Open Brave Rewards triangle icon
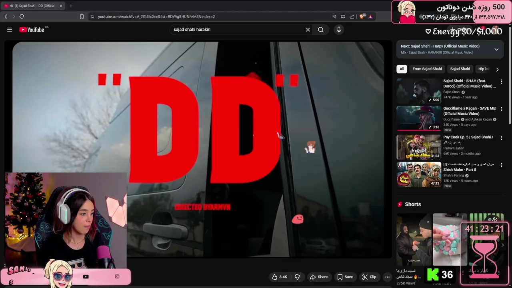 click(x=370, y=16)
